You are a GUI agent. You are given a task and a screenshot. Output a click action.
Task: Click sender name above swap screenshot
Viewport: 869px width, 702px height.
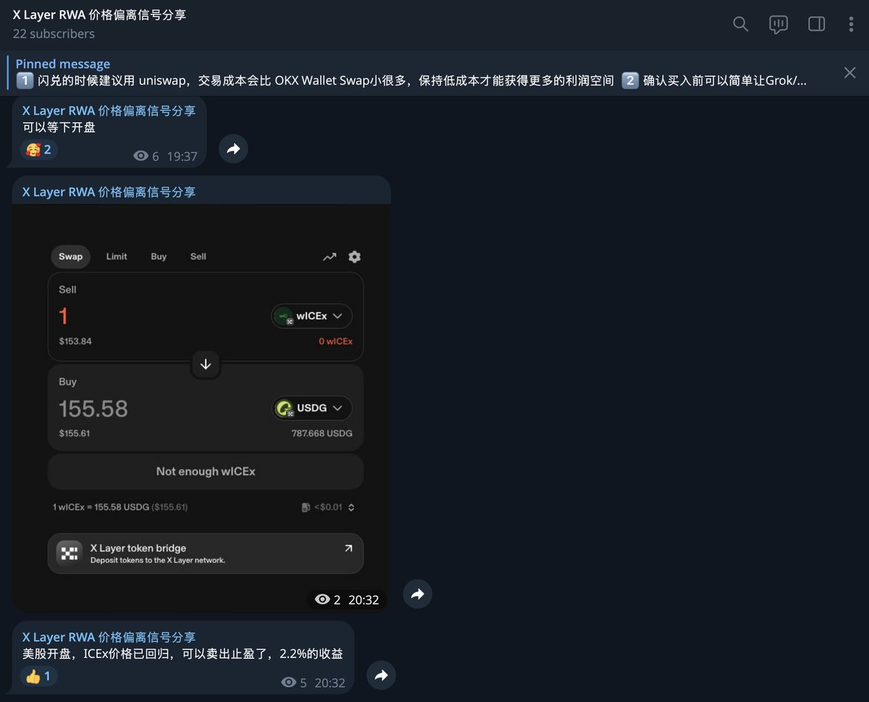(x=109, y=192)
